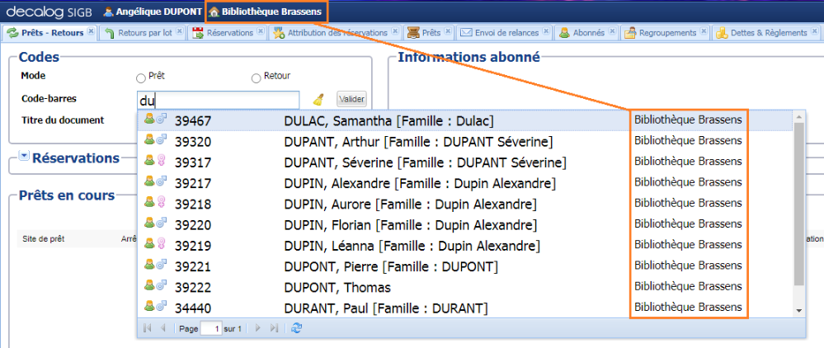
Task: Click the decalog SIGB logo
Action: point(50,12)
